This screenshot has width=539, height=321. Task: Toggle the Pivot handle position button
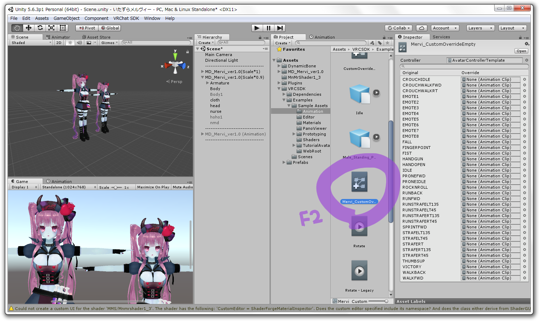87,28
